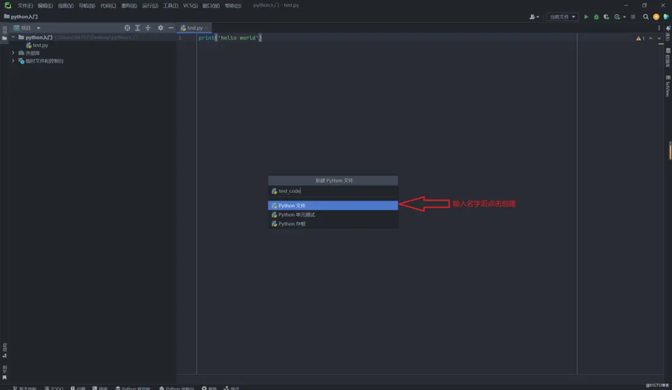Collapse the python入门 project root folder
The image size is (672, 390).
(x=13, y=37)
